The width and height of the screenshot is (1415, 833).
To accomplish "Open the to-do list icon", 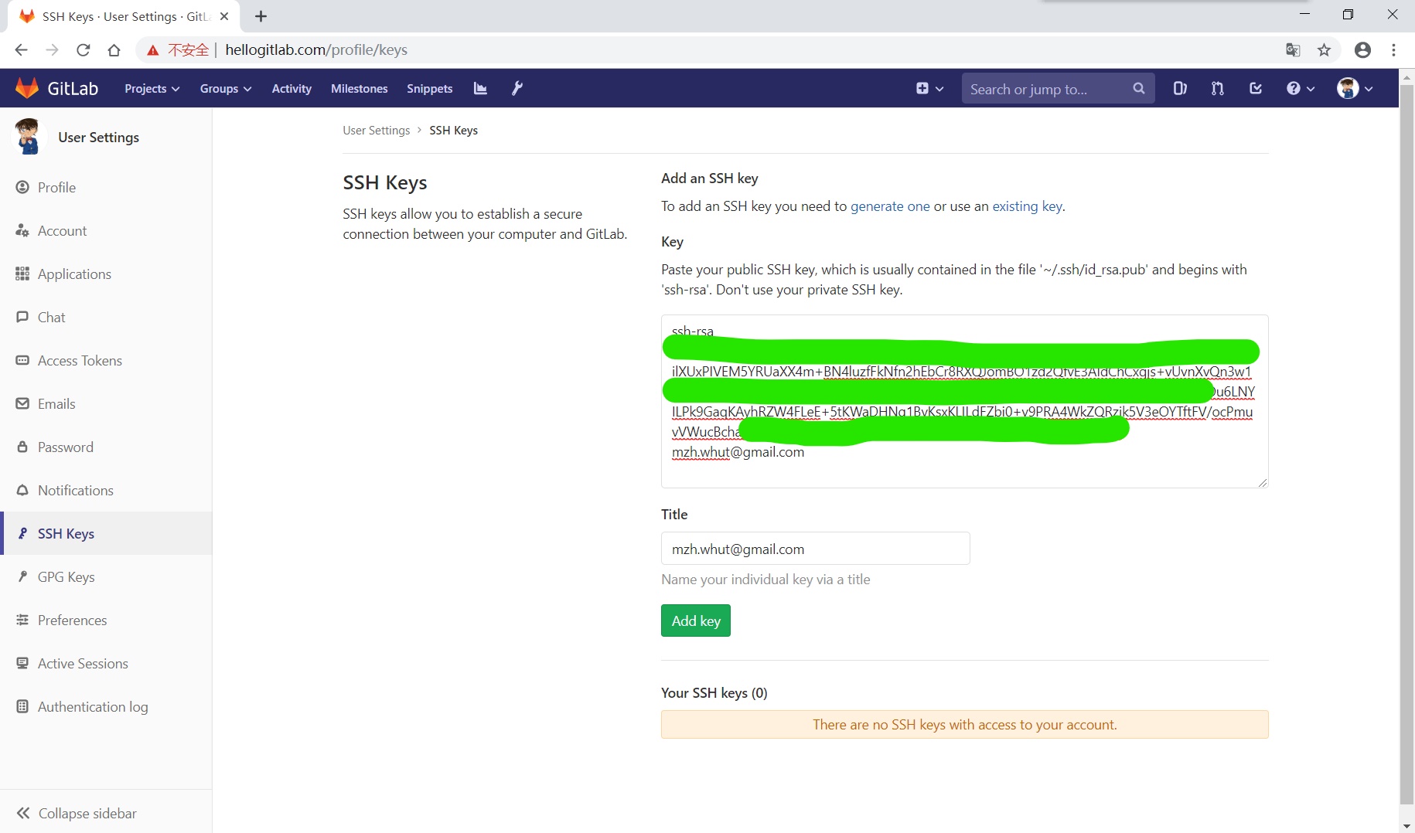I will point(1256,89).
